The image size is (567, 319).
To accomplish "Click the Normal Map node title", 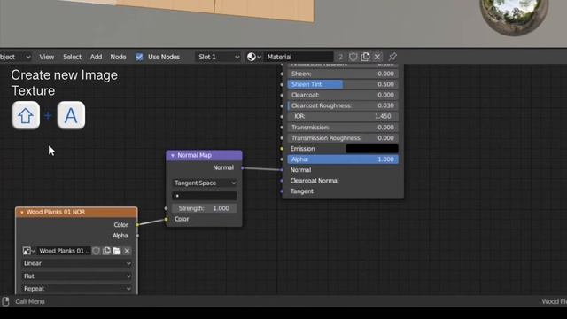I will pos(195,155).
